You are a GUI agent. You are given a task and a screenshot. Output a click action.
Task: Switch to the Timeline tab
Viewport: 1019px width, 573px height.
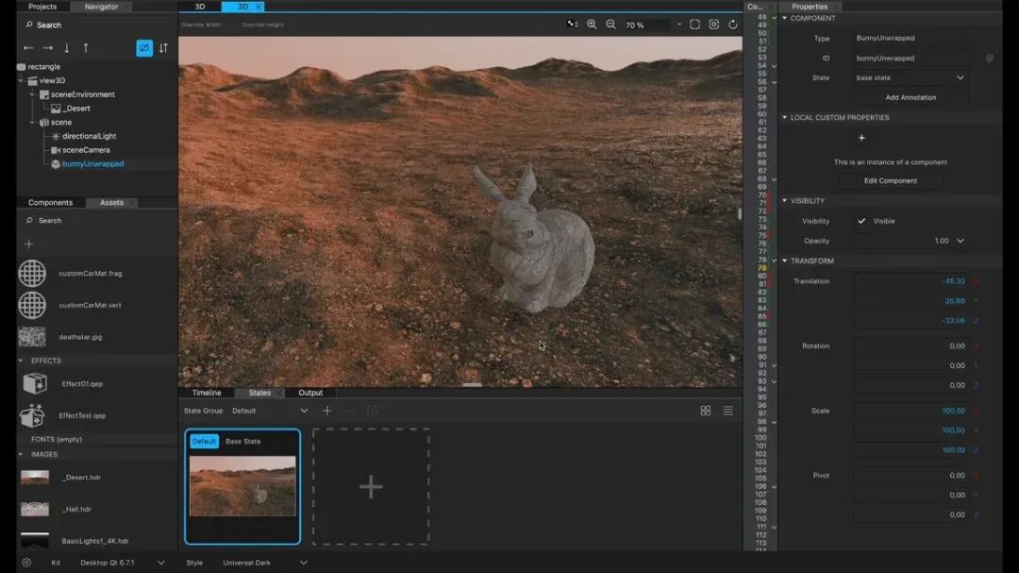pos(206,393)
